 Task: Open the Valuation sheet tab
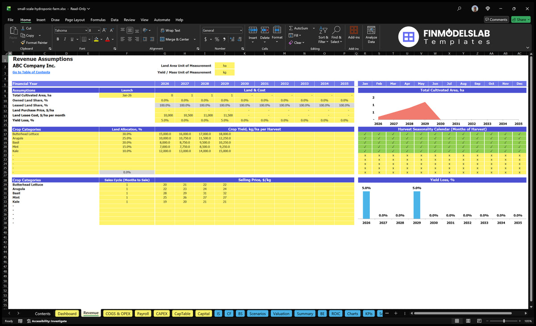(281, 313)
